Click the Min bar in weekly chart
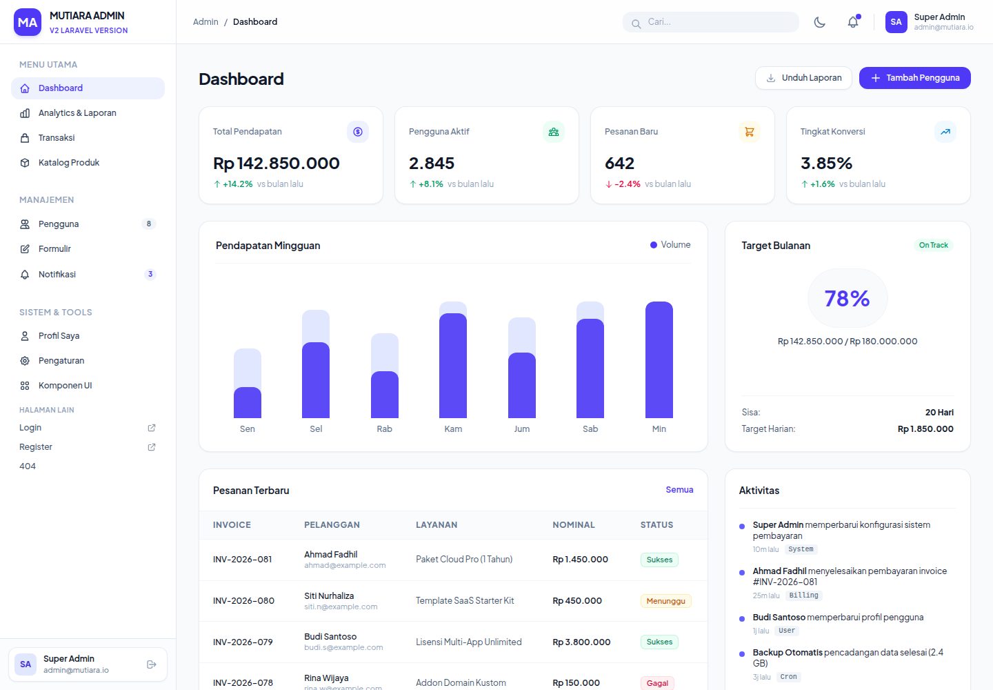The height and width of the screenshot is (690, 993). coord(659,360)
